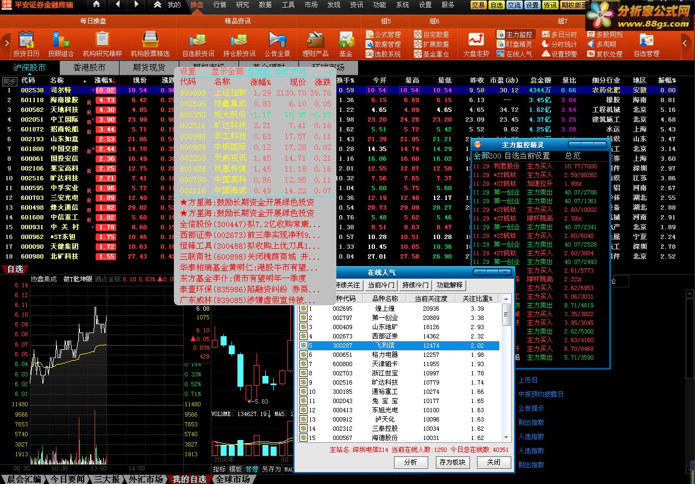Open news 全信股份(300447)拟7.2亿收购
Image resolution: width=695 pixels, height=484 pixels.
click(250, 224)
